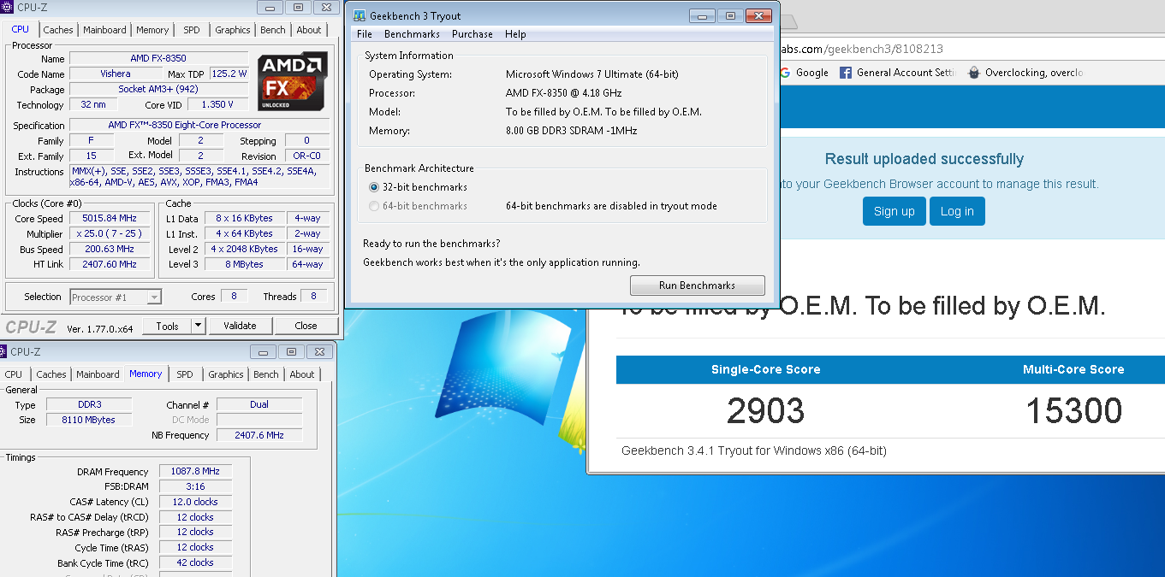The image size is (1165, 577).
Task: Click the Technology value 32 nm
Action: pos(93,105)
